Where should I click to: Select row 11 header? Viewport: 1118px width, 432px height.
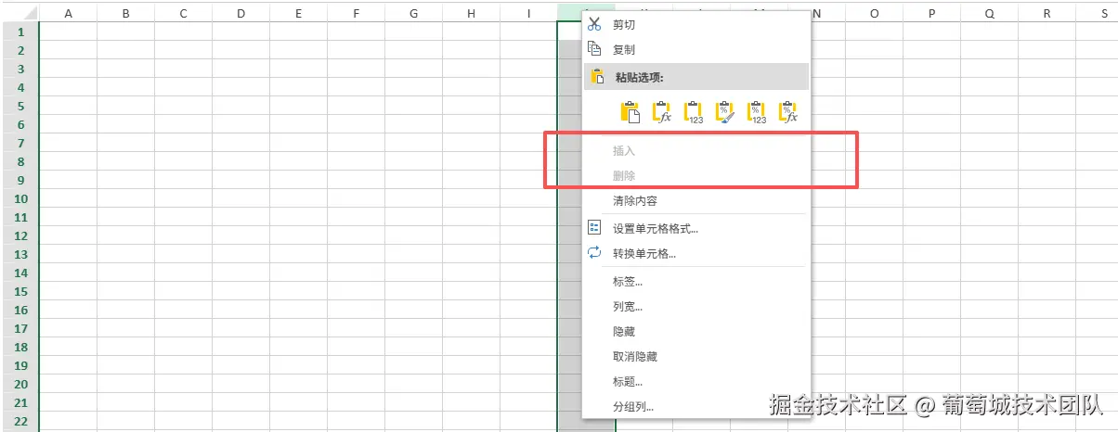pos(19,217)
